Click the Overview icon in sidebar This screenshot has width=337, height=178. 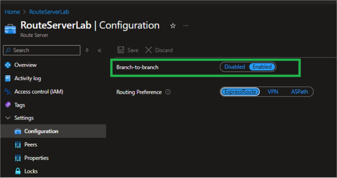(8, 65)
